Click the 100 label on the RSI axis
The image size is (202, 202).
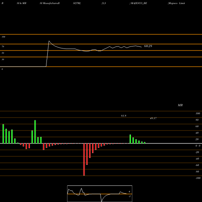coord(3,37)
